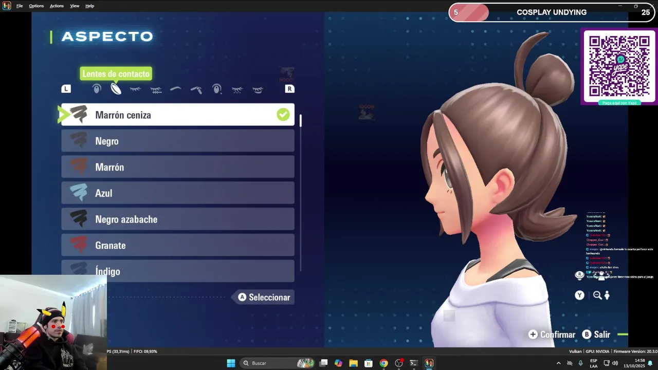Screen dimensions: 658x370
Task: Click the emulator app icon in title bar
Action: click(x=7, y=6)
